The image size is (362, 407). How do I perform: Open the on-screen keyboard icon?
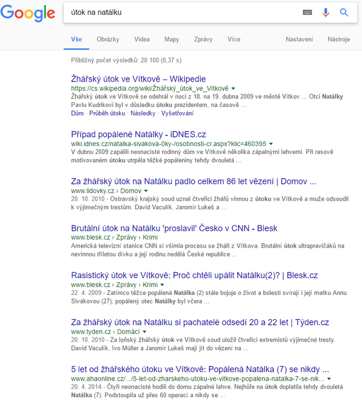[x=307, y=12]
